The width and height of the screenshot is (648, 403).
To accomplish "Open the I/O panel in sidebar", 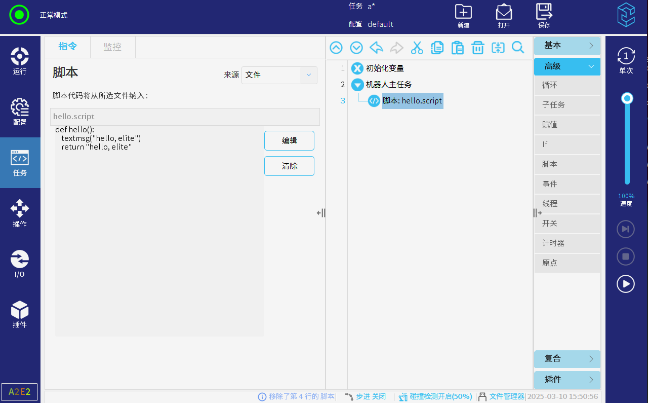I will 20,264.
